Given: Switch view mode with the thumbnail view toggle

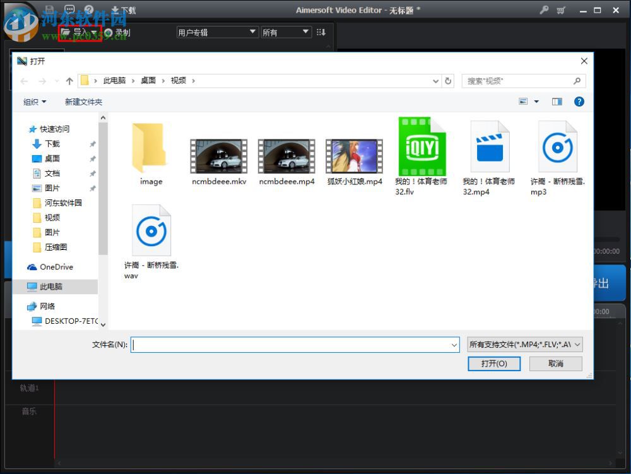Looking at the screenshot, I should pyautogui.click(x=523, y=101).
